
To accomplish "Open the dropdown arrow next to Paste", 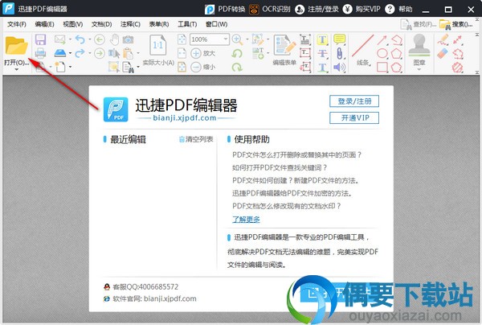I will (138, 53).
